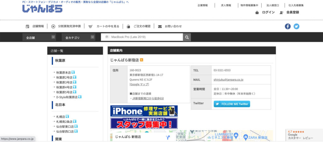Open the 秋葉原5号店 store link
The height and width of the screenshot is (142, 323).
[x=64, y=92]
